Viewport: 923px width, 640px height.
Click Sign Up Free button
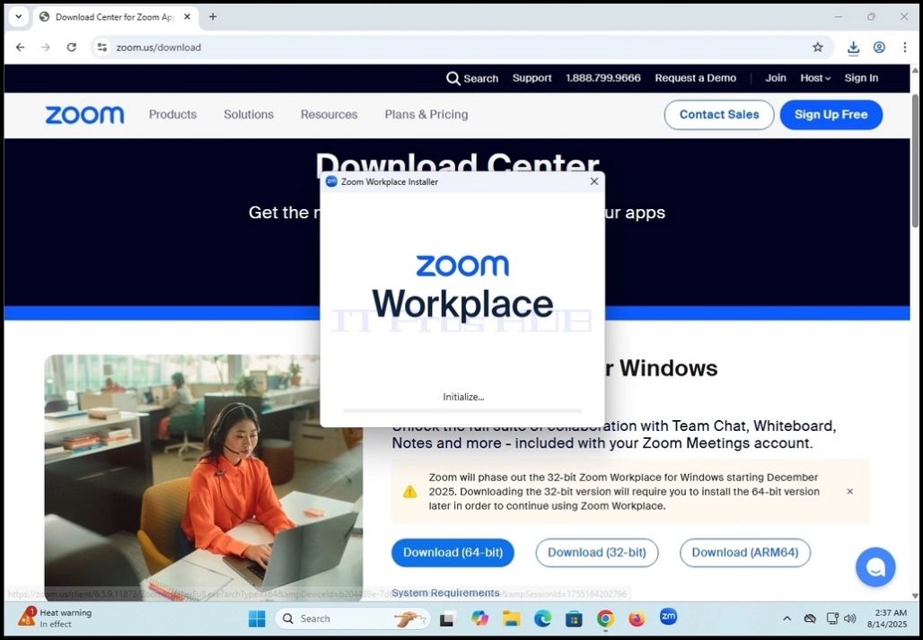tap(831, 115)
